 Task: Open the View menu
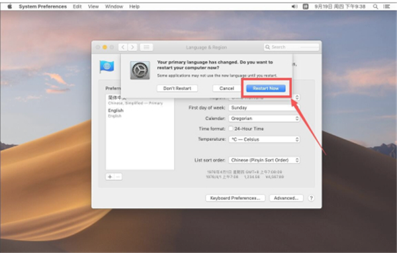(x=93, y=7)
